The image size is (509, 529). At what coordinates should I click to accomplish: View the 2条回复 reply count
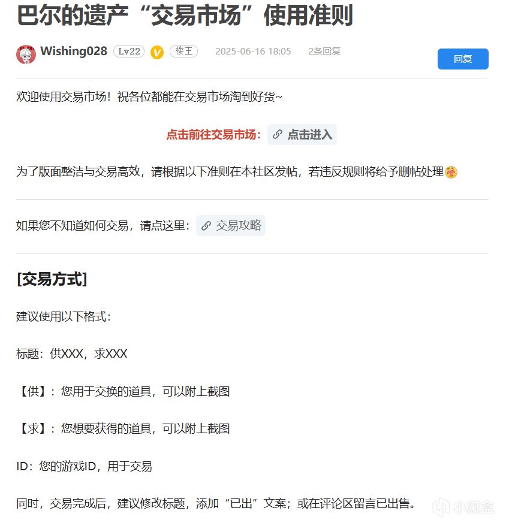pyautogui.click(x=324, y=52)
